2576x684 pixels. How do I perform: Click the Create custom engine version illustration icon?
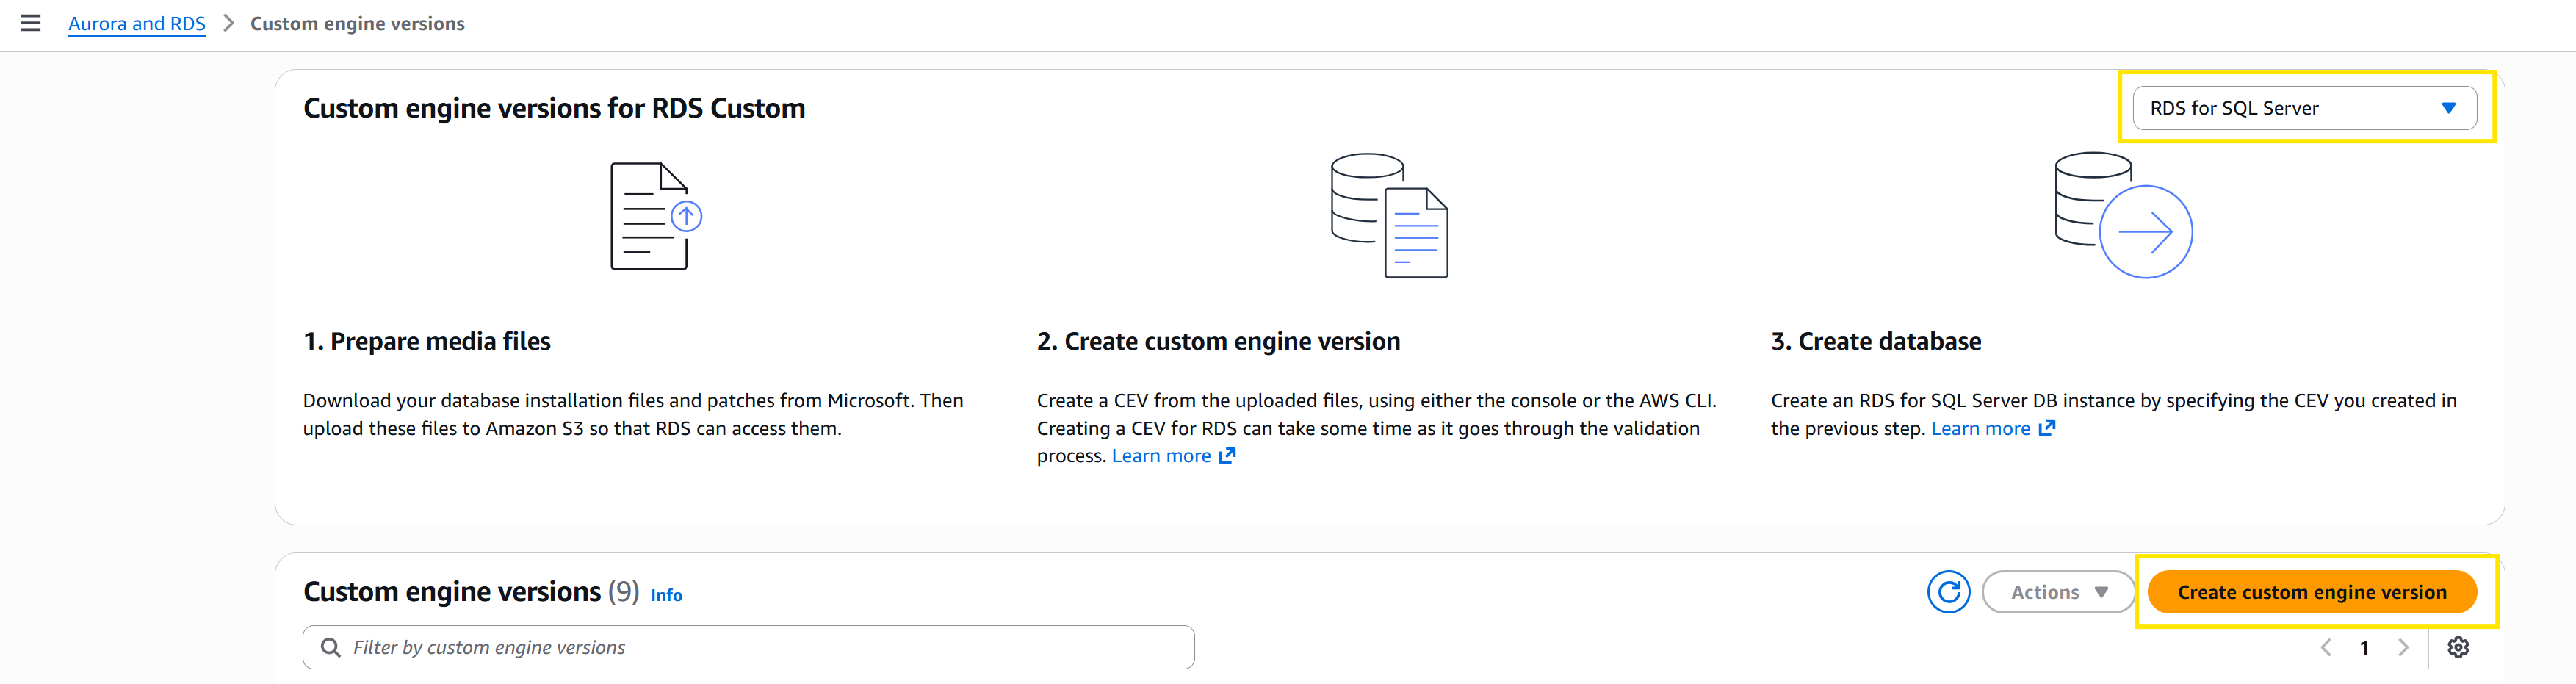point(1389,215)
